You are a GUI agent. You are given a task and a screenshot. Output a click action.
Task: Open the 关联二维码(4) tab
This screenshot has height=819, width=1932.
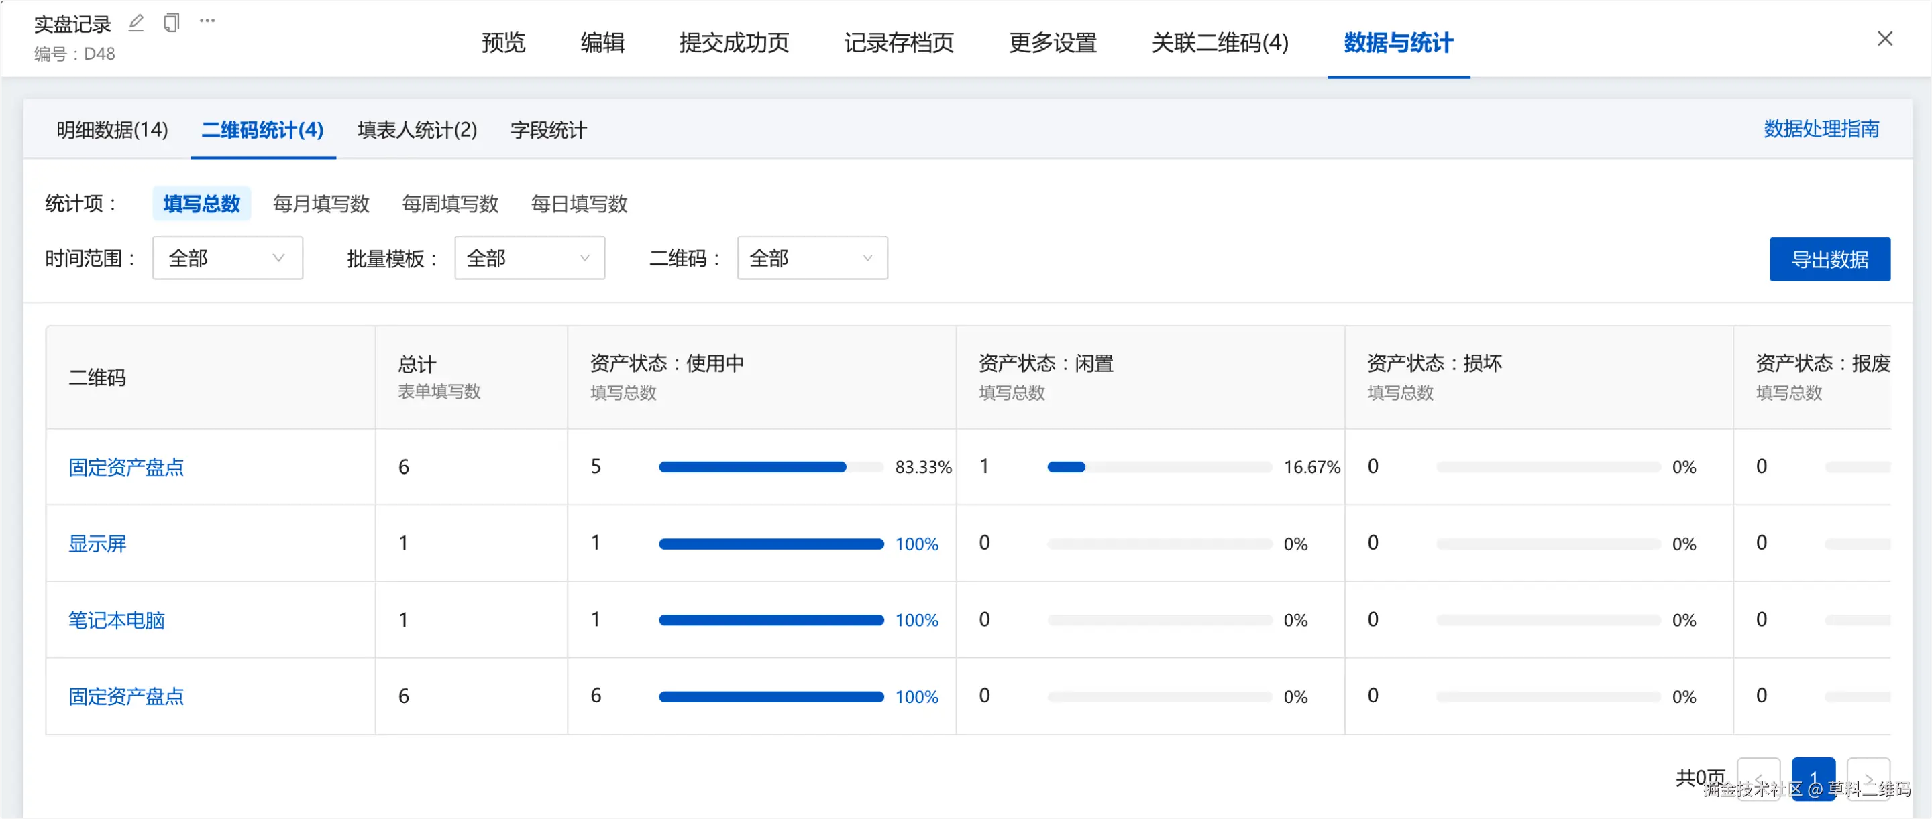tap(1220, 43)
